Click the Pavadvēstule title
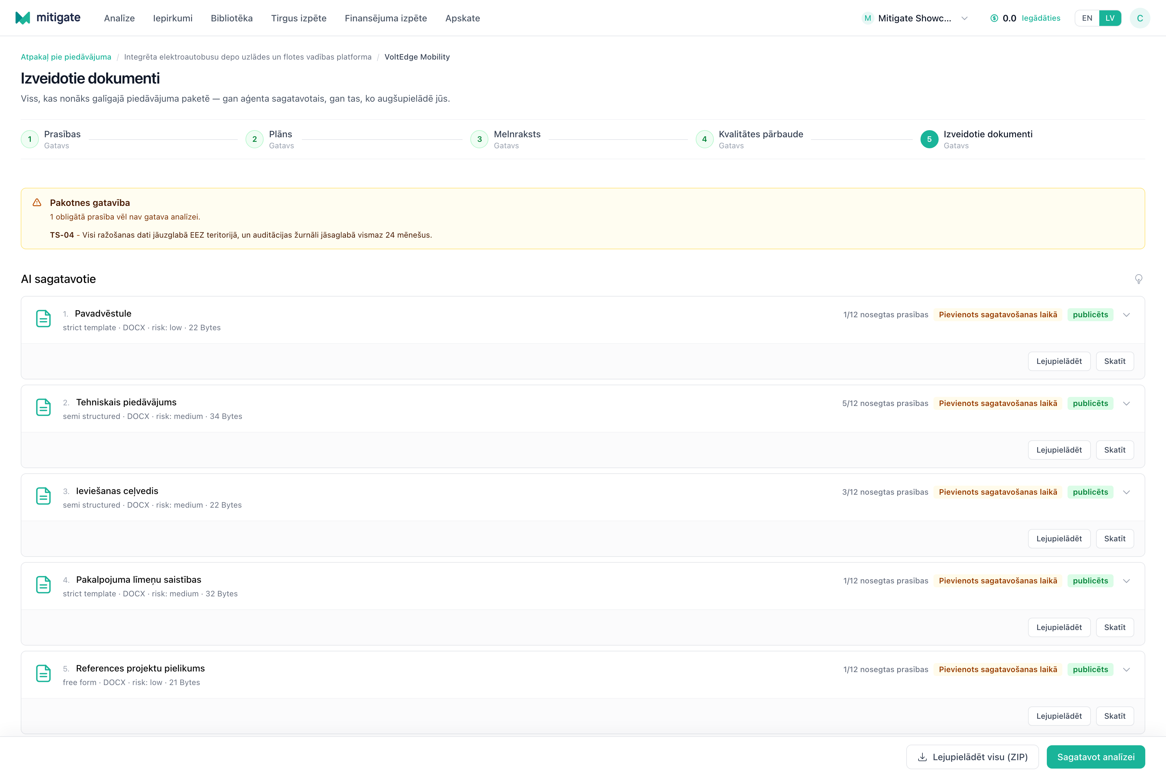1166x777 pixels. [x=103, y=314]
